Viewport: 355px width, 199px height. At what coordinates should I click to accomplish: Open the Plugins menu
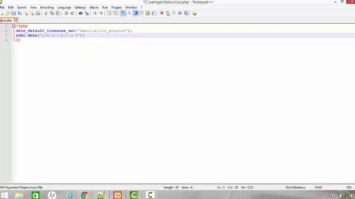pyautogui.click(x=116, y=7)
